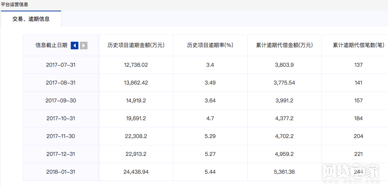This screenshot has height=187, width=388.
Task: Click compensation count 137
Action: point(358,65)
